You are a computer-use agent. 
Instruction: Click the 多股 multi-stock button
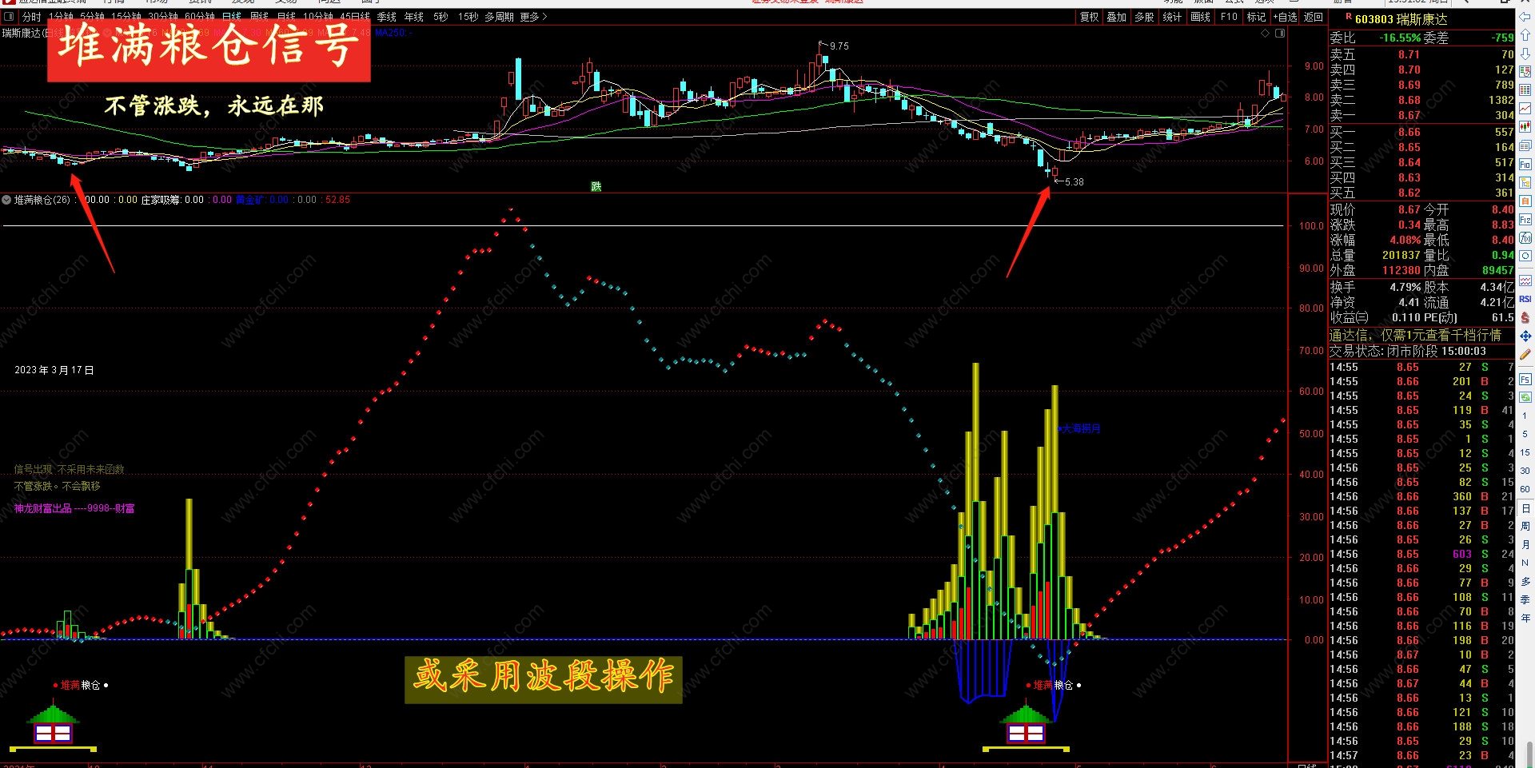coord(1145,16)
